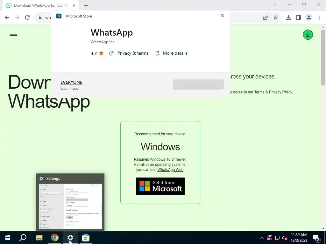Click the greyed install button
The image size is (326, 244).
[198, 85]
